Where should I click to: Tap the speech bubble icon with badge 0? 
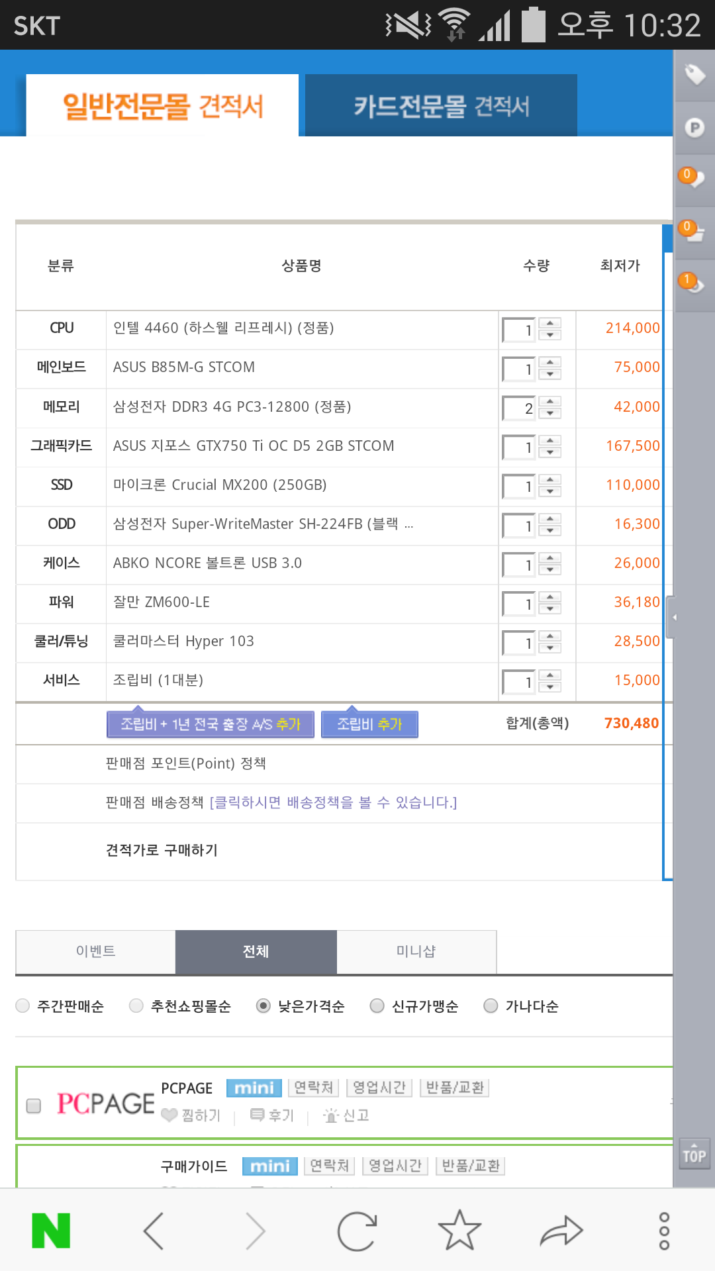pyautogui.click(x=693, y=179)
